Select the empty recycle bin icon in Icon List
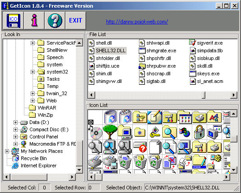 110,117
